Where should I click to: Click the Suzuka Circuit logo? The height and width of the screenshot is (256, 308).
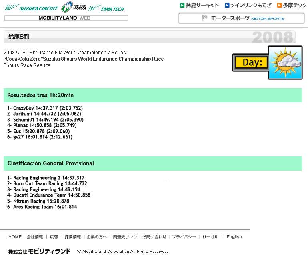click(32, 8)
